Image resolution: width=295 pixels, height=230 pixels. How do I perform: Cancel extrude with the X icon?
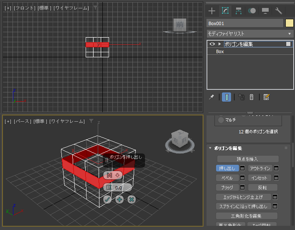click(x=132, y=199)
